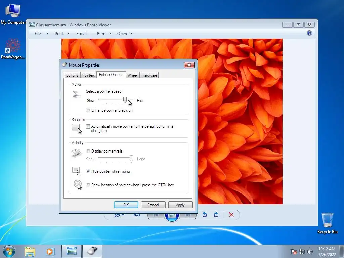Click the zoom magnifier in Photo Viewer

click(117, 215)
